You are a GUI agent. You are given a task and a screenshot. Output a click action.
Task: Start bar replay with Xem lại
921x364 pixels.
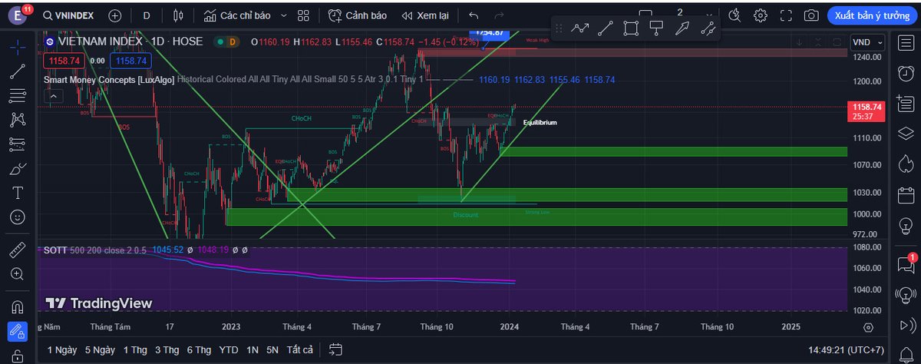pyautogui.click(x=425, y=15)
